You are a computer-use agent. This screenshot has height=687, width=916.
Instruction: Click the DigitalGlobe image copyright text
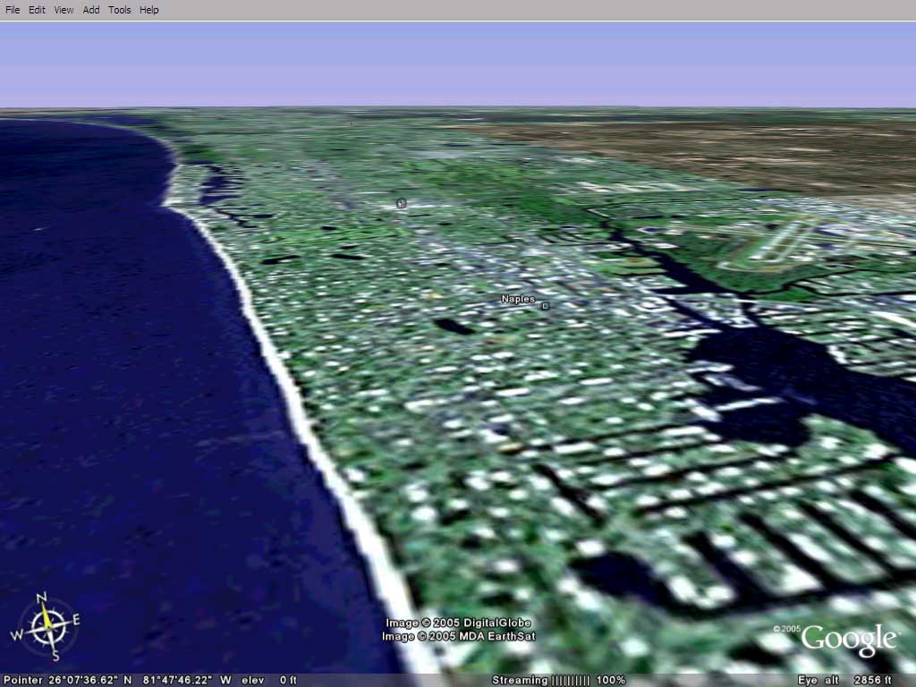pos(459,623)
